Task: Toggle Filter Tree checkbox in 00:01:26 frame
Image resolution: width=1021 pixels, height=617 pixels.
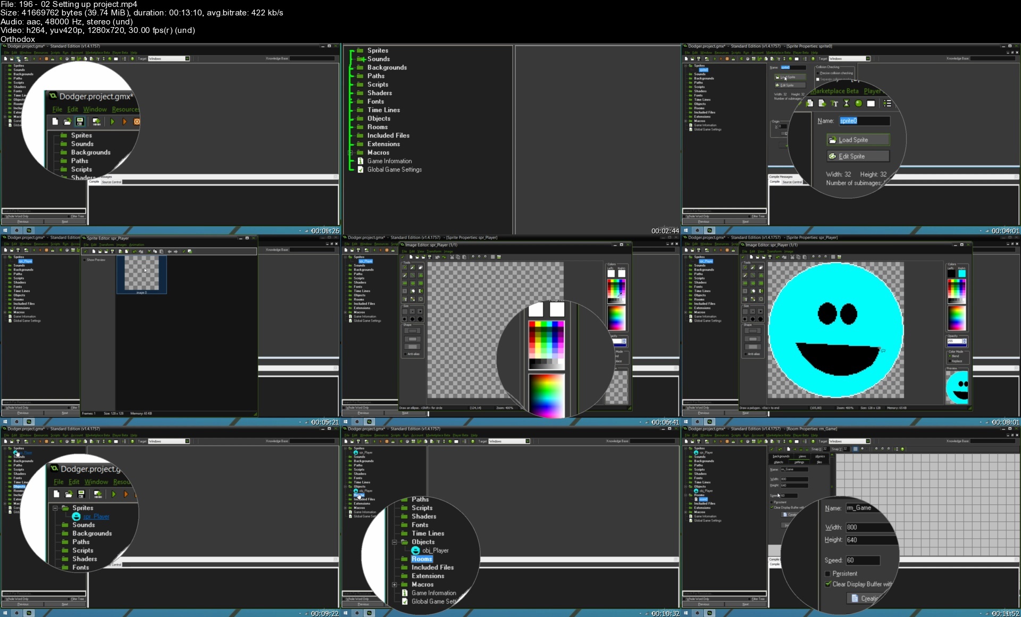Action: click(x=69, y=216)
